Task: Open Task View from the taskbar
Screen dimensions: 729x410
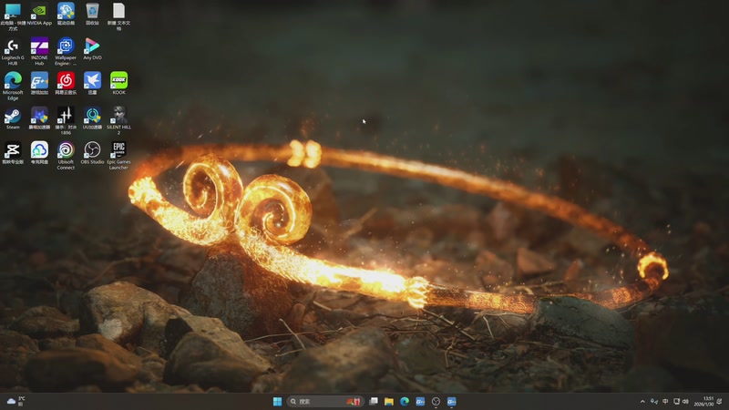Action: (374, 401)
